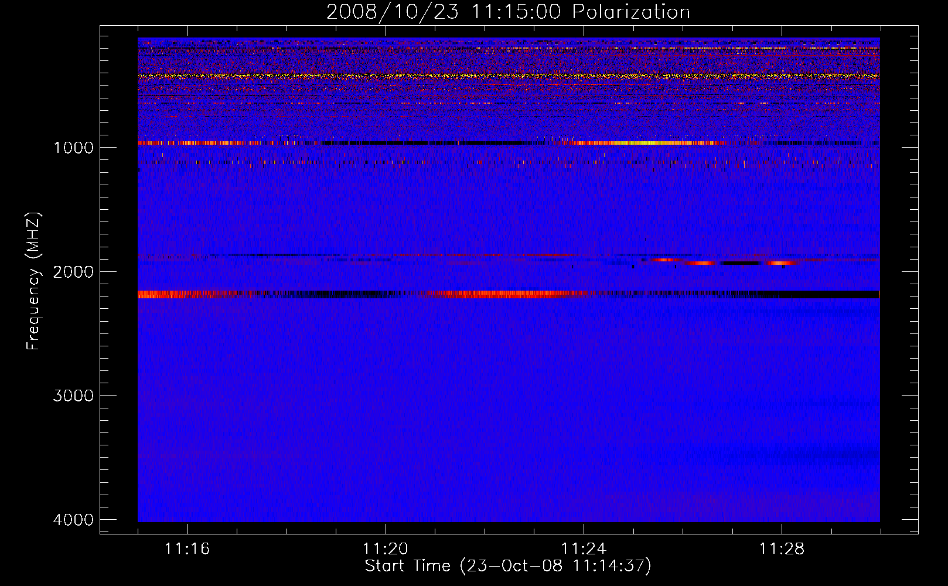Click the "11:16" time tick label
The height and width of the screenshot is (586, 948).
click(187, 549)
